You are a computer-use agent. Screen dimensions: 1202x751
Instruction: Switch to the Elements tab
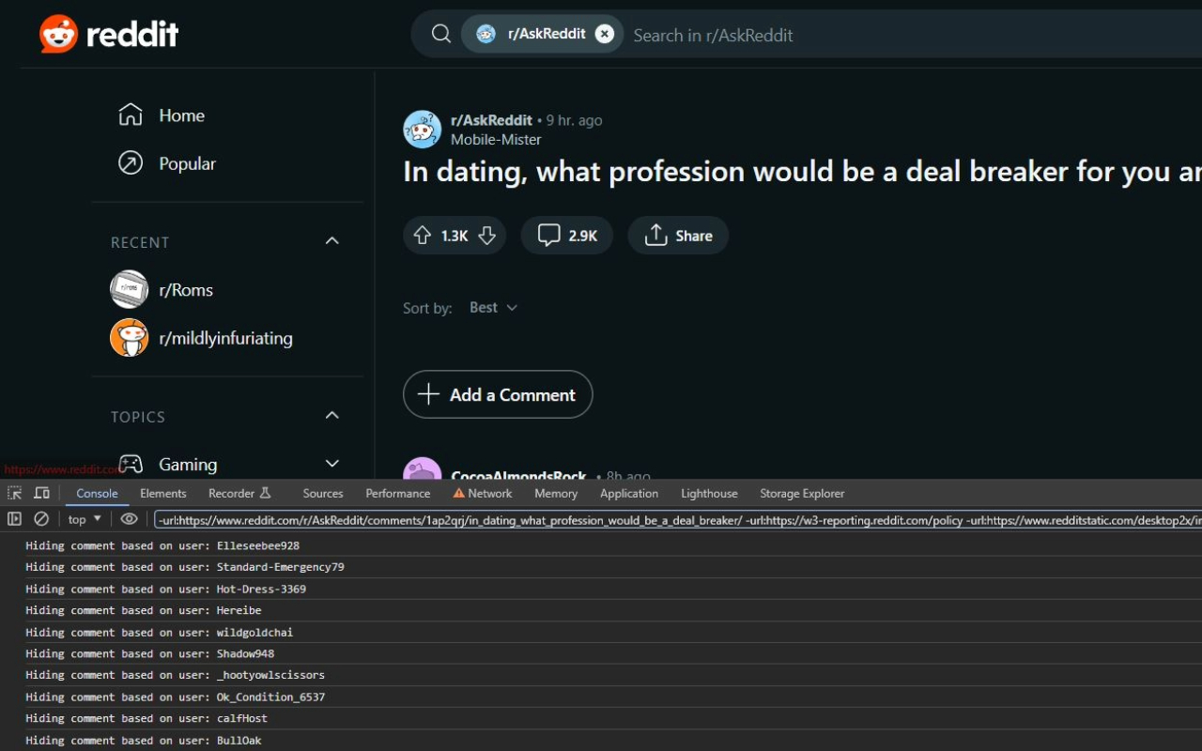point(163,493)
